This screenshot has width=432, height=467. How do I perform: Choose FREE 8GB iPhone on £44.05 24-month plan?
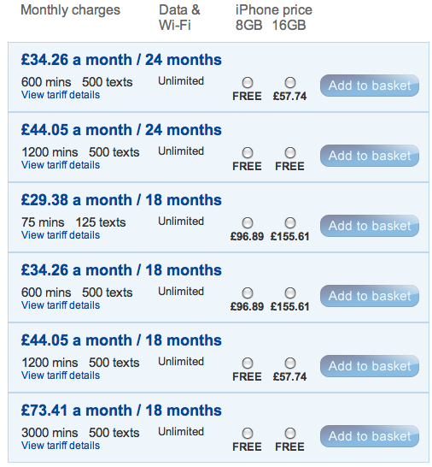pyautogui.click(x=247, y=153)
